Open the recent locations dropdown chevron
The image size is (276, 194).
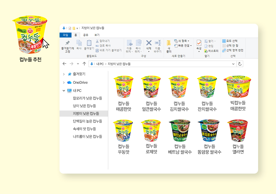tap(78, 64)
